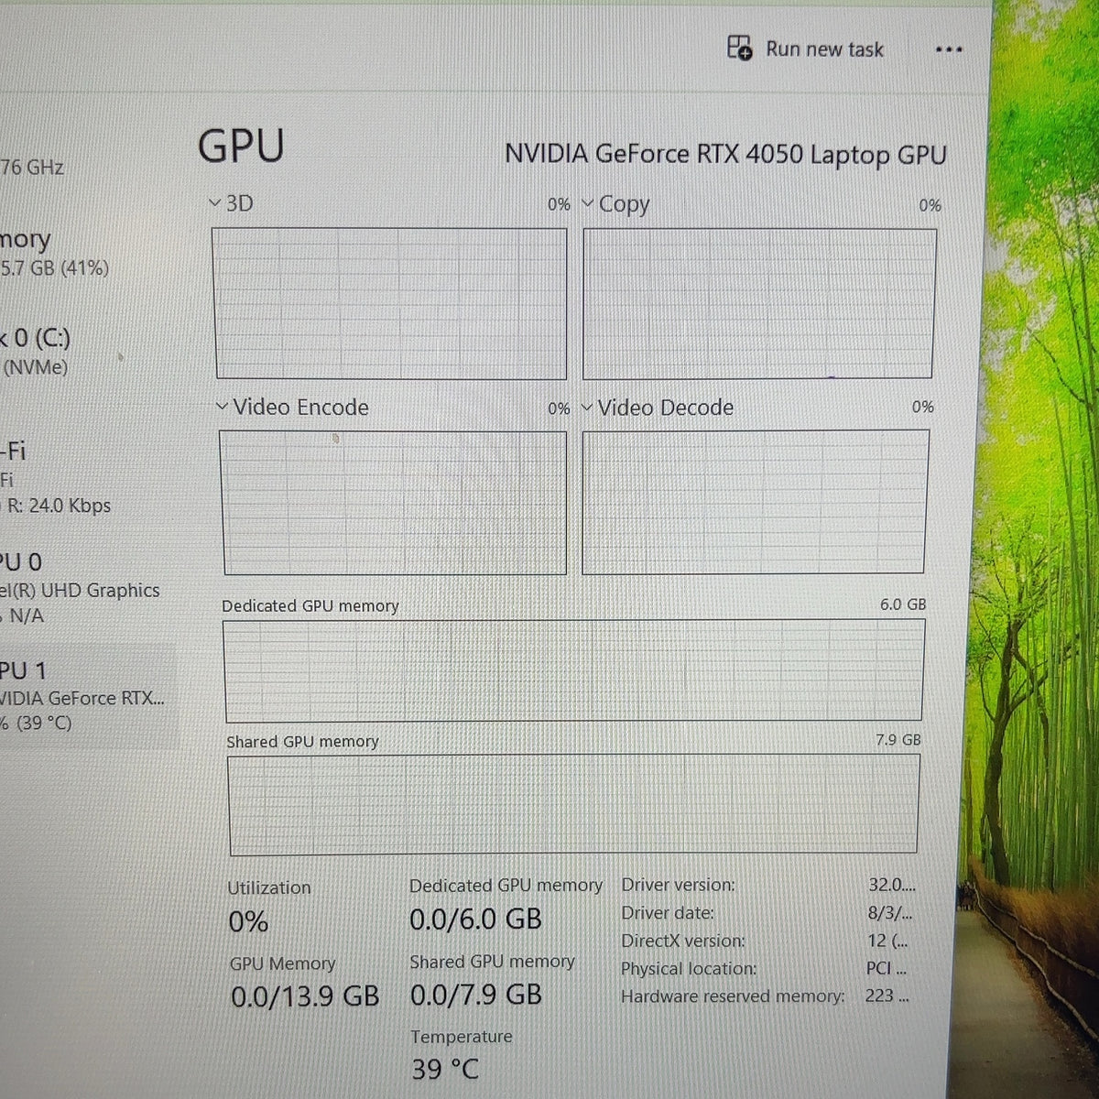Open the three-dot more options menu
The image size is (1099, 1099).
[x=949, y=49]
